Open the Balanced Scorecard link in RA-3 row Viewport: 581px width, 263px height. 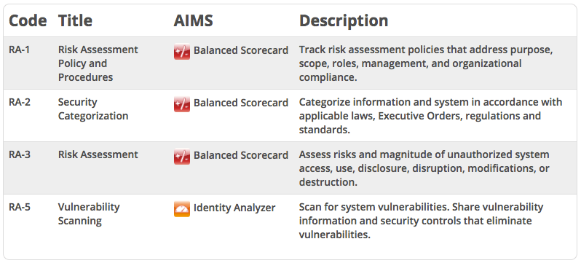[241, 155]
